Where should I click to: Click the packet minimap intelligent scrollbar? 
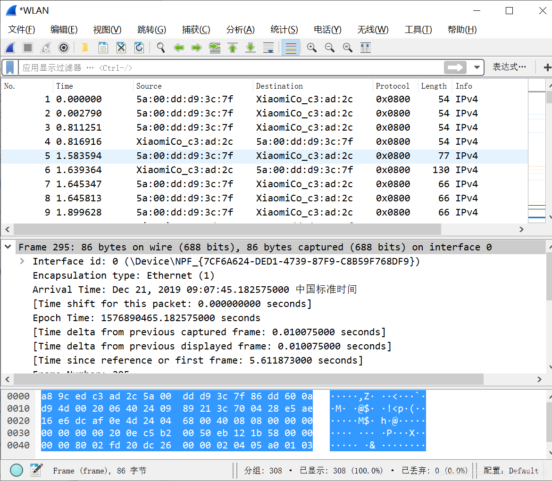pos(537,150)
